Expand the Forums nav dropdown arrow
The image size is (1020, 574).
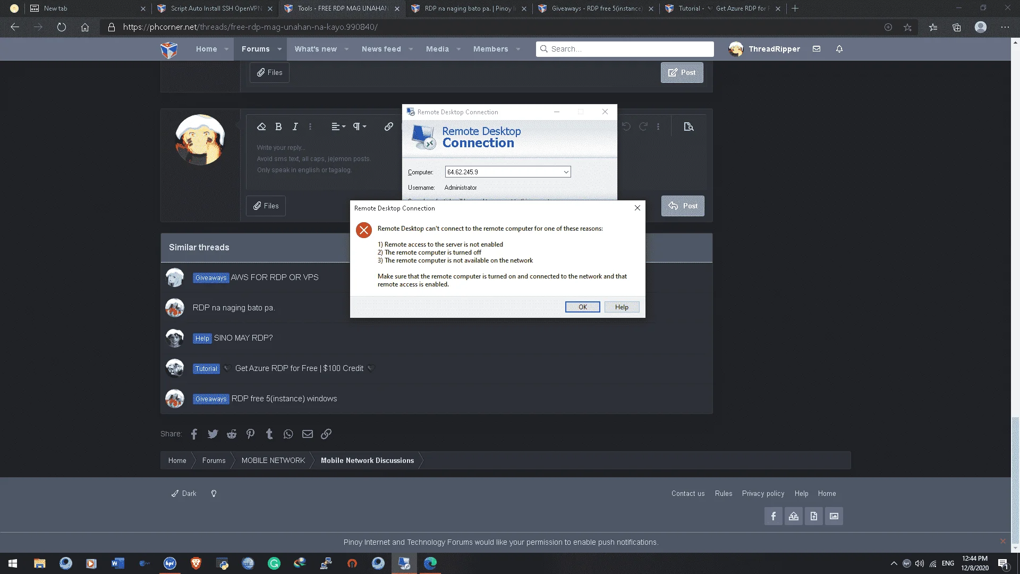[x=279, y=49]
